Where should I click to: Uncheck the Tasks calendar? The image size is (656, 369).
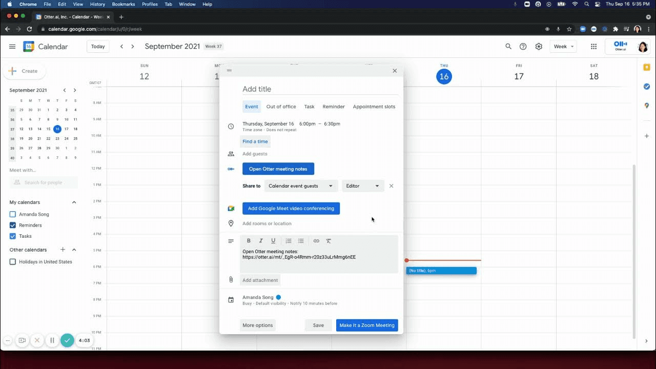click(x=13, y=236)
